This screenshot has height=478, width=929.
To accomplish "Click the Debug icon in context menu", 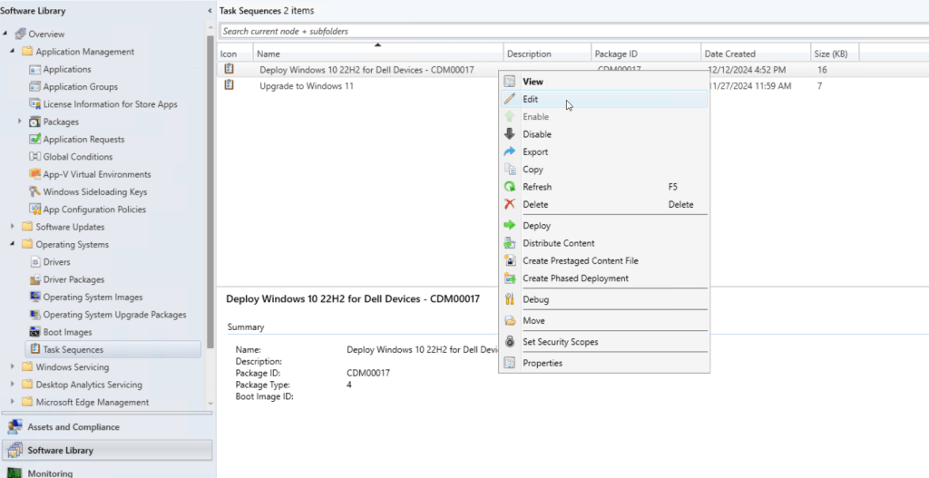I will click(509, 300).
